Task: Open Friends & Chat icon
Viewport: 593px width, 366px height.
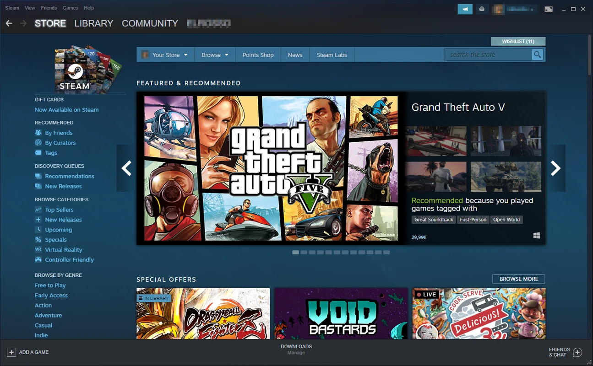Action: point(577,352)
